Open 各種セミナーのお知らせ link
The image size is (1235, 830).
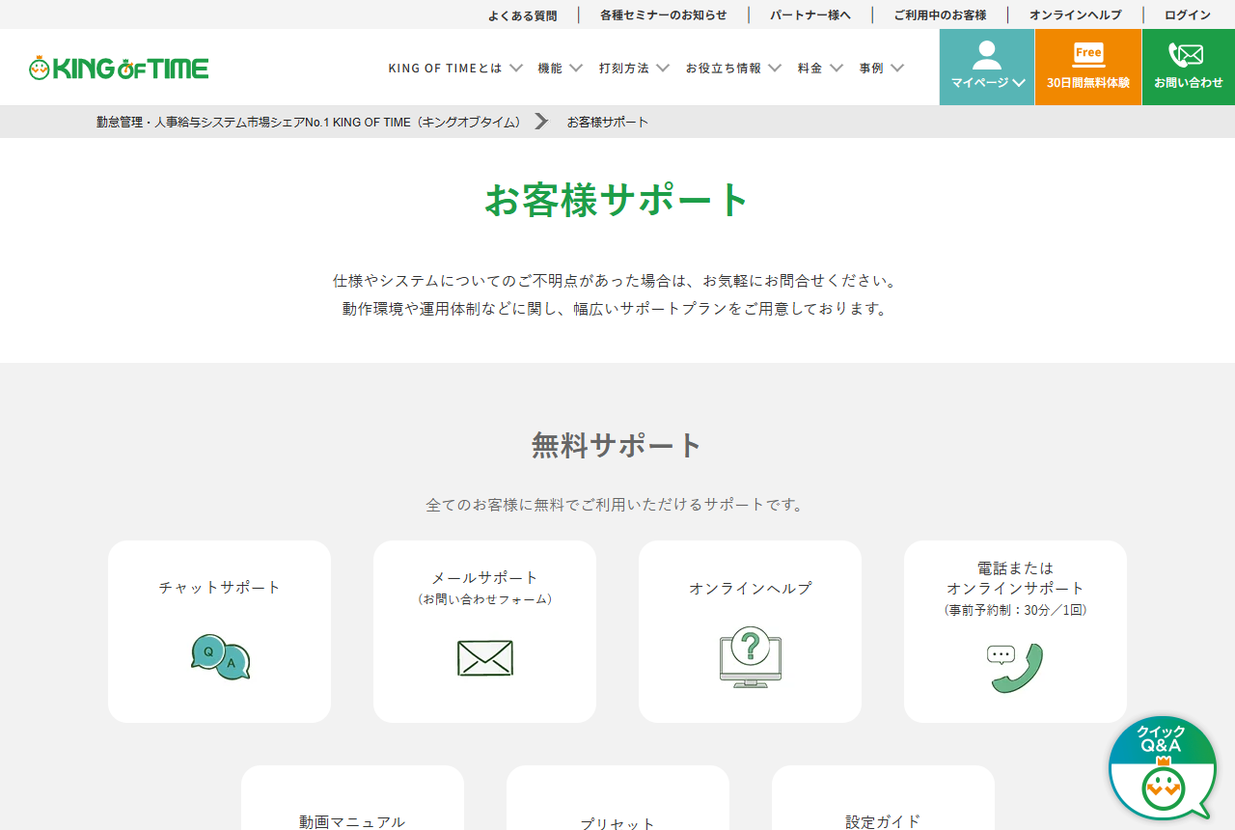click(663, 15)
